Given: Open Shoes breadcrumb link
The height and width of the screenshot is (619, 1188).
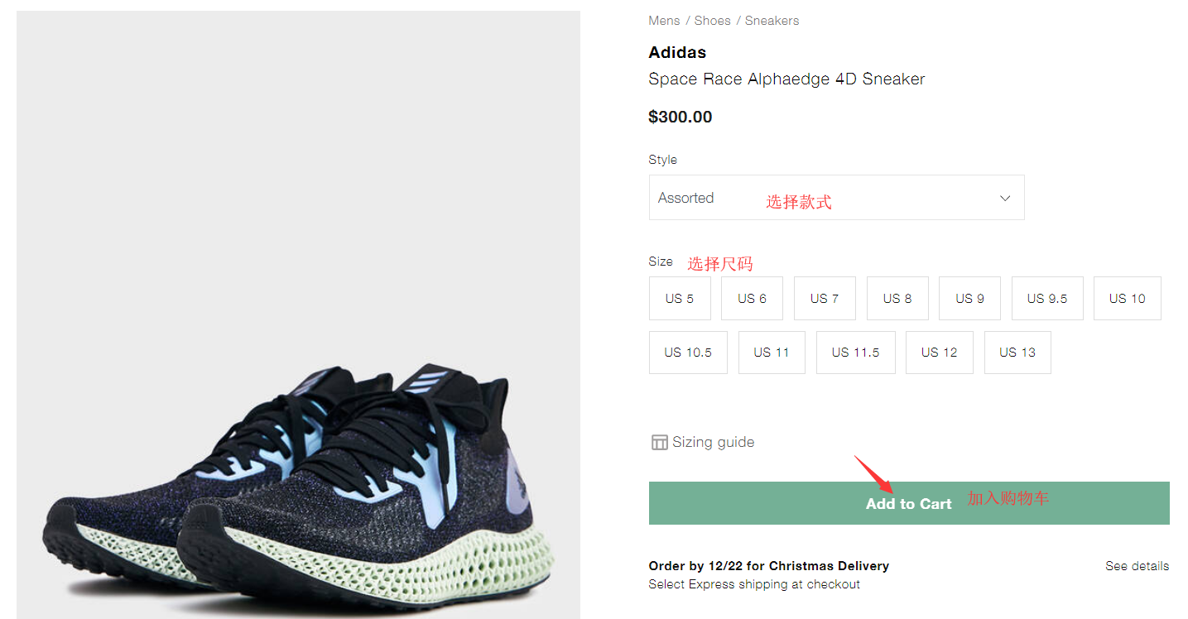Looking at the screenshot, I should click(712, 21).
